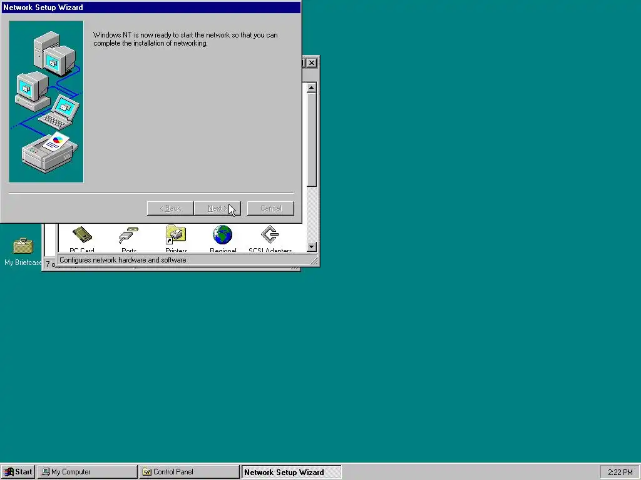Click the Control Panel scrollbar up arrow
Image resolution: width=641 pixels, height=480 pixels.
tap(312, 87)
